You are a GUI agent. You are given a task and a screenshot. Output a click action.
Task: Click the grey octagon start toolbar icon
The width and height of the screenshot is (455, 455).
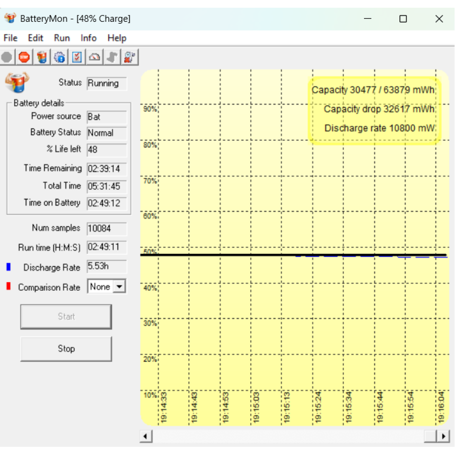click(7, 57)
